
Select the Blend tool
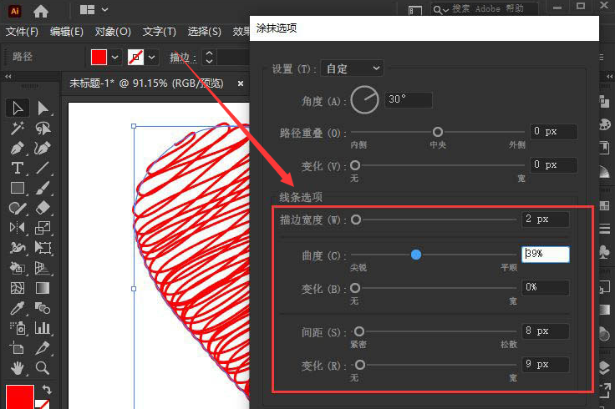43,308
